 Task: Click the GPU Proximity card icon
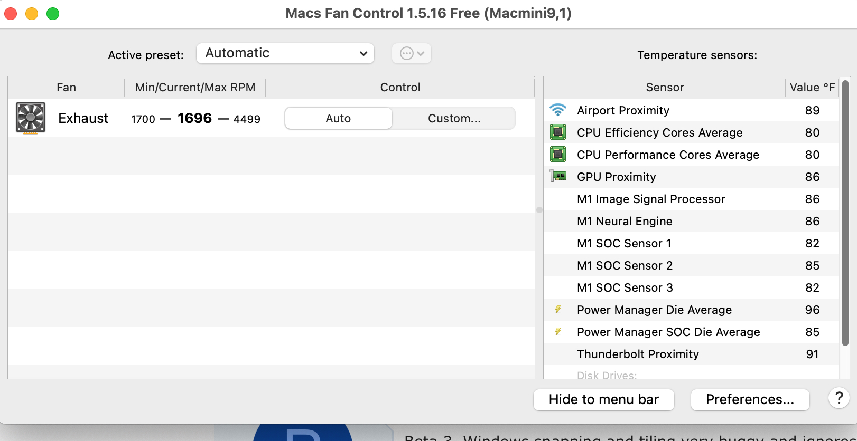click(x=558, y=176)
